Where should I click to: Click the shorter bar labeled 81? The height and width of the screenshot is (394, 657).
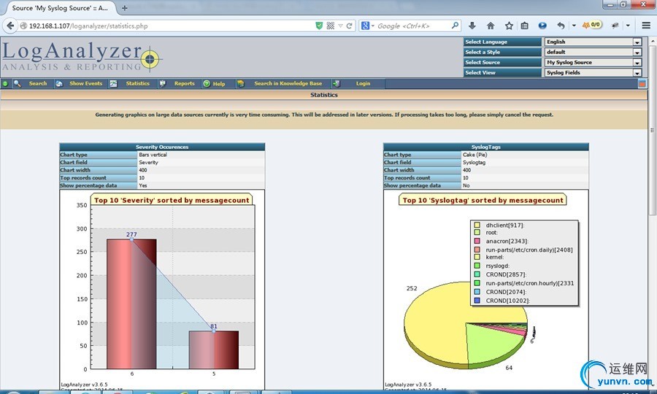[x=214, y=349]
